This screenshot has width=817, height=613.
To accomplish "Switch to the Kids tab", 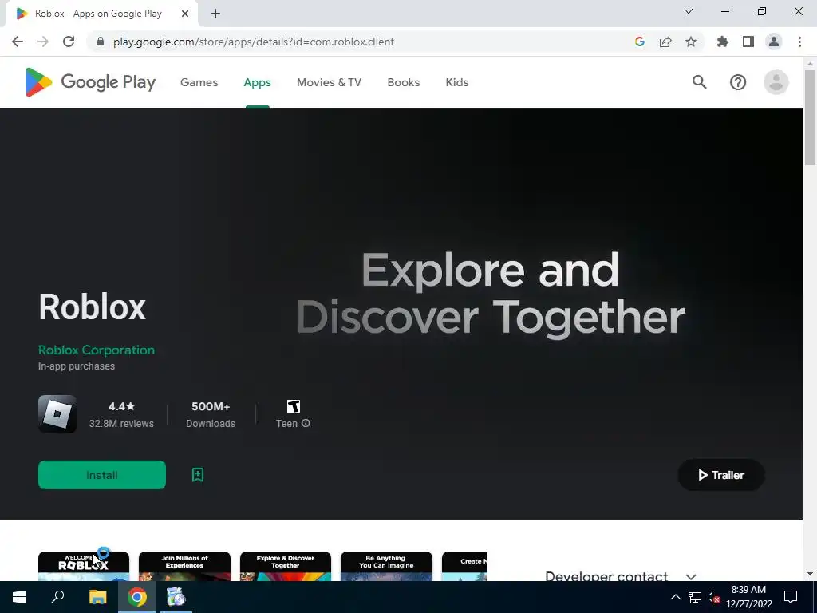I will [x=457, y=82].
